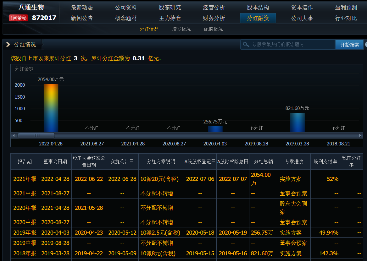Click the 股利支付率 column header

click(x=325, y=161)
